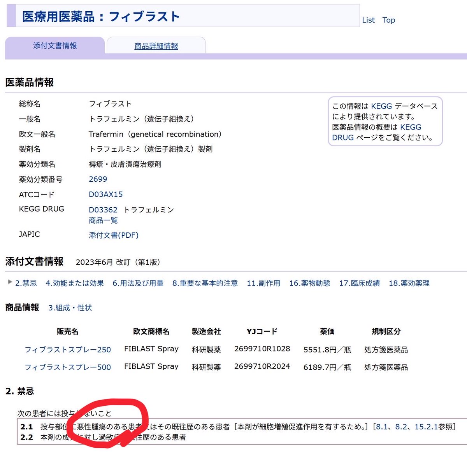Image resolution: width=467 pixels, height=452 pixels.
Task: Click the 薬効分類番号 row label
Action: pos(40,179)
